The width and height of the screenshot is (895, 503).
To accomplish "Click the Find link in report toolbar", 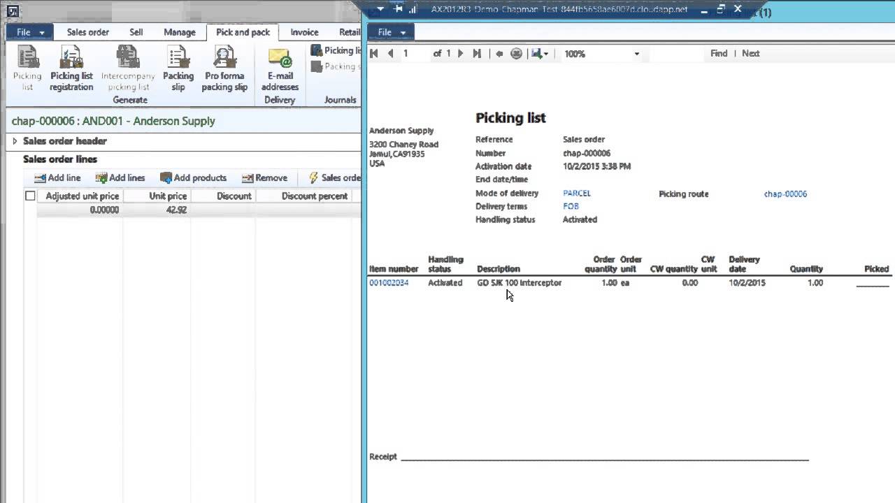I will [719, 53].
